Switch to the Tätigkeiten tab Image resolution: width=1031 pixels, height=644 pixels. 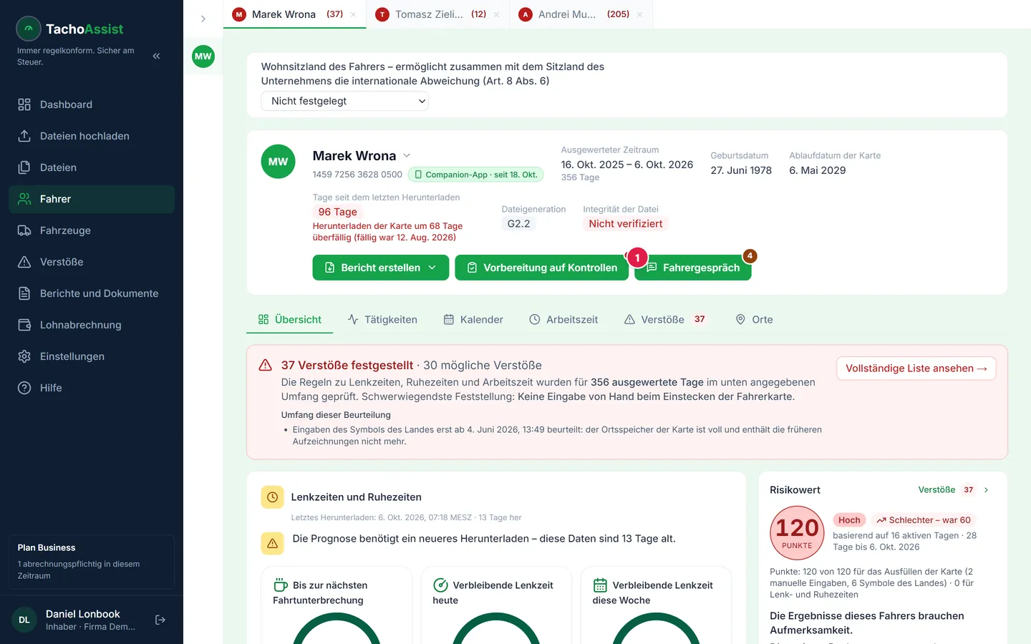point(382,320)
